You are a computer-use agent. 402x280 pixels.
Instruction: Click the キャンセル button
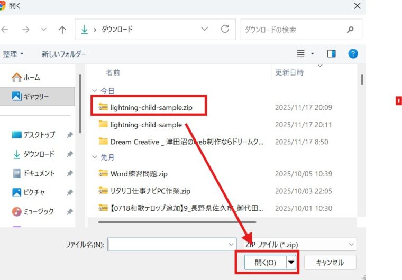pyautogui.click(x=330, y=262)
